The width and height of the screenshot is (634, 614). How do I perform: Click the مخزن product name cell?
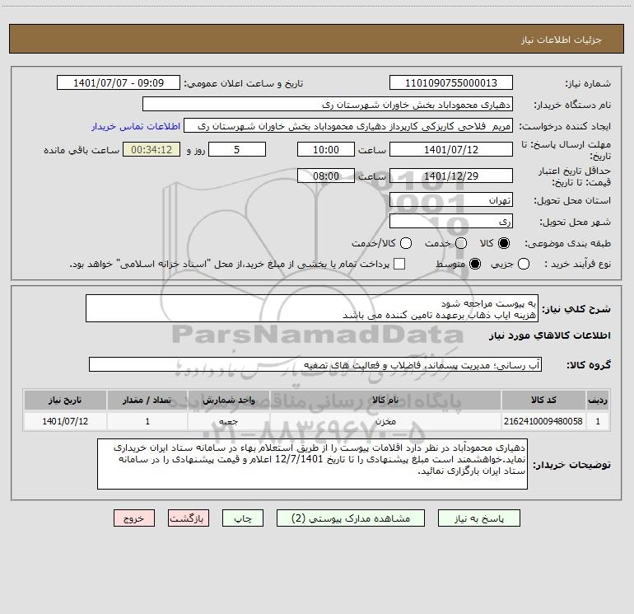(385, 421)
